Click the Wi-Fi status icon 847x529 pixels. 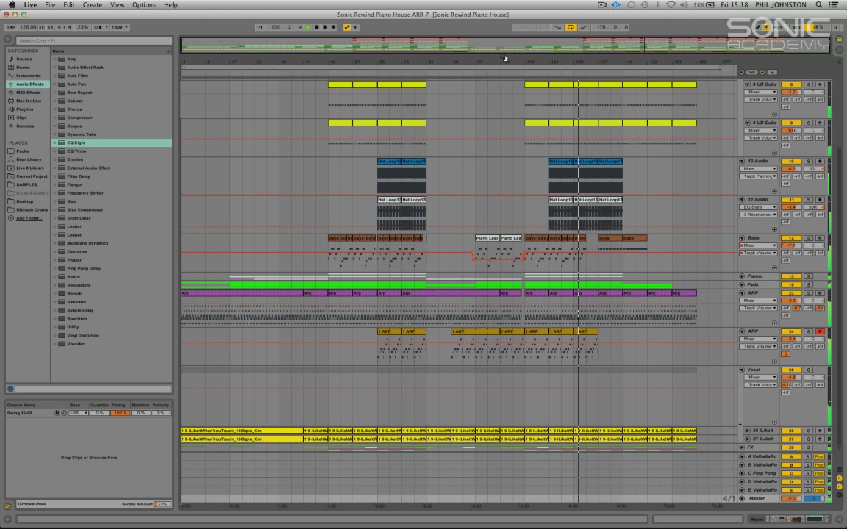[x=671, y=5]
